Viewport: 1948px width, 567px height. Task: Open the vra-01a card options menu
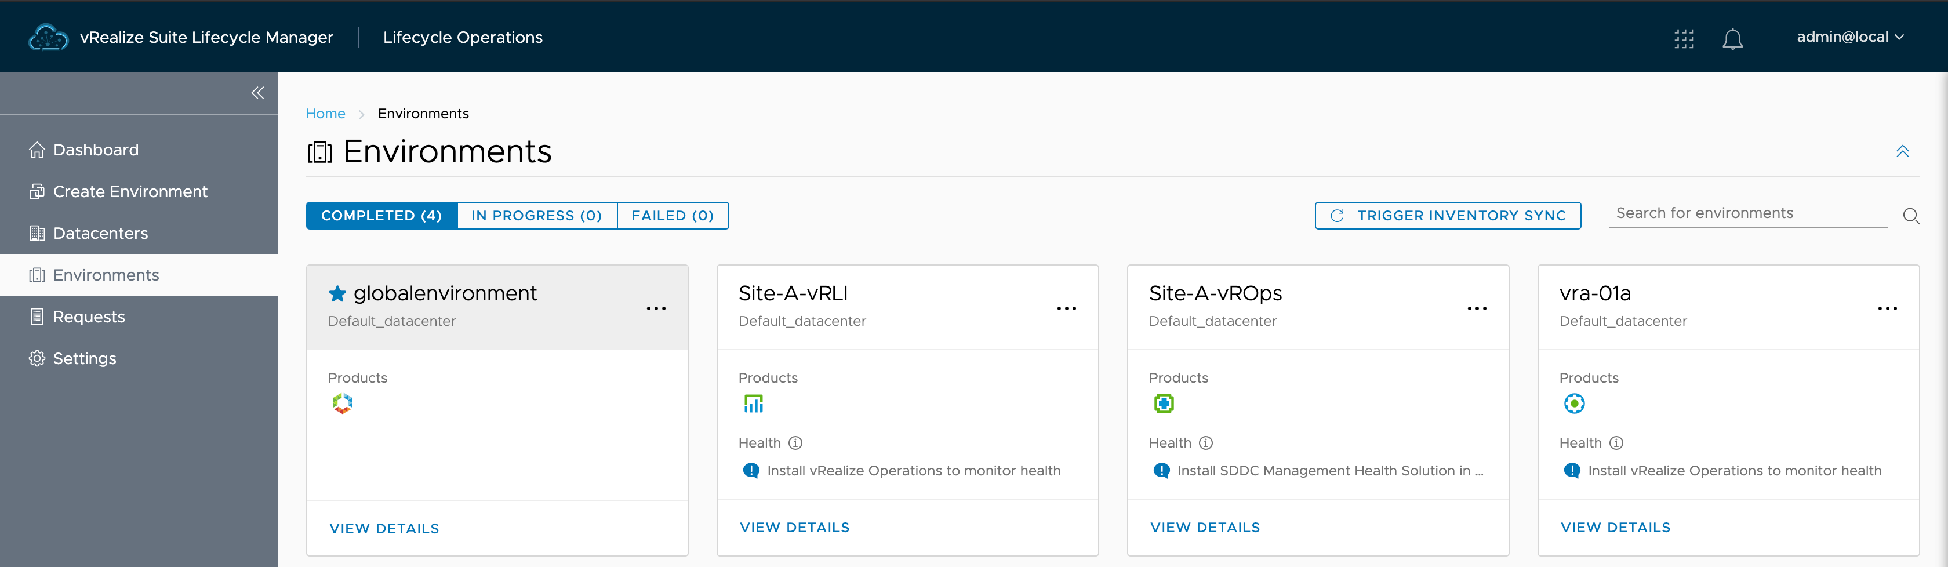click(x=1888, y=308)
